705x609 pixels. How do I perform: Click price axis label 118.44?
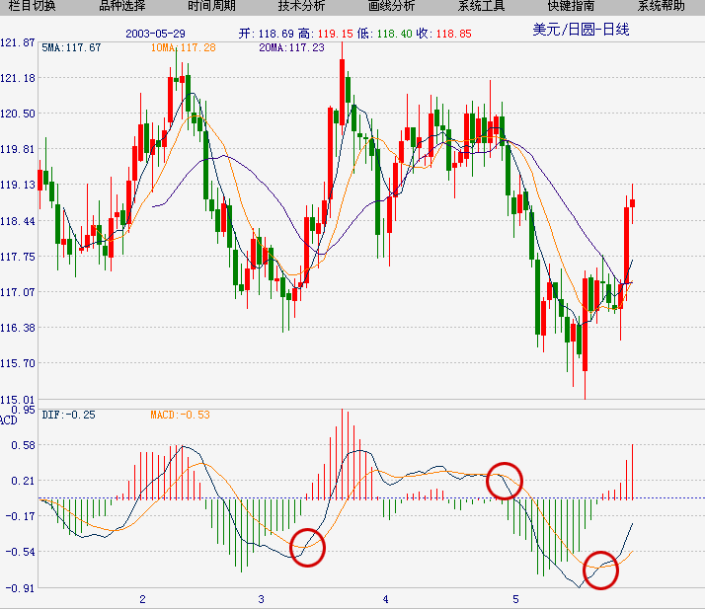tap(18, 221)
